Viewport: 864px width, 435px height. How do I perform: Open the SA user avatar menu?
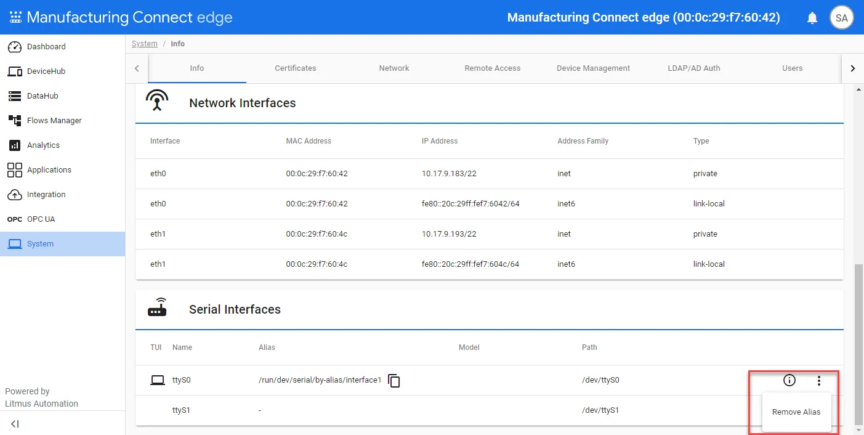(842, 17)
